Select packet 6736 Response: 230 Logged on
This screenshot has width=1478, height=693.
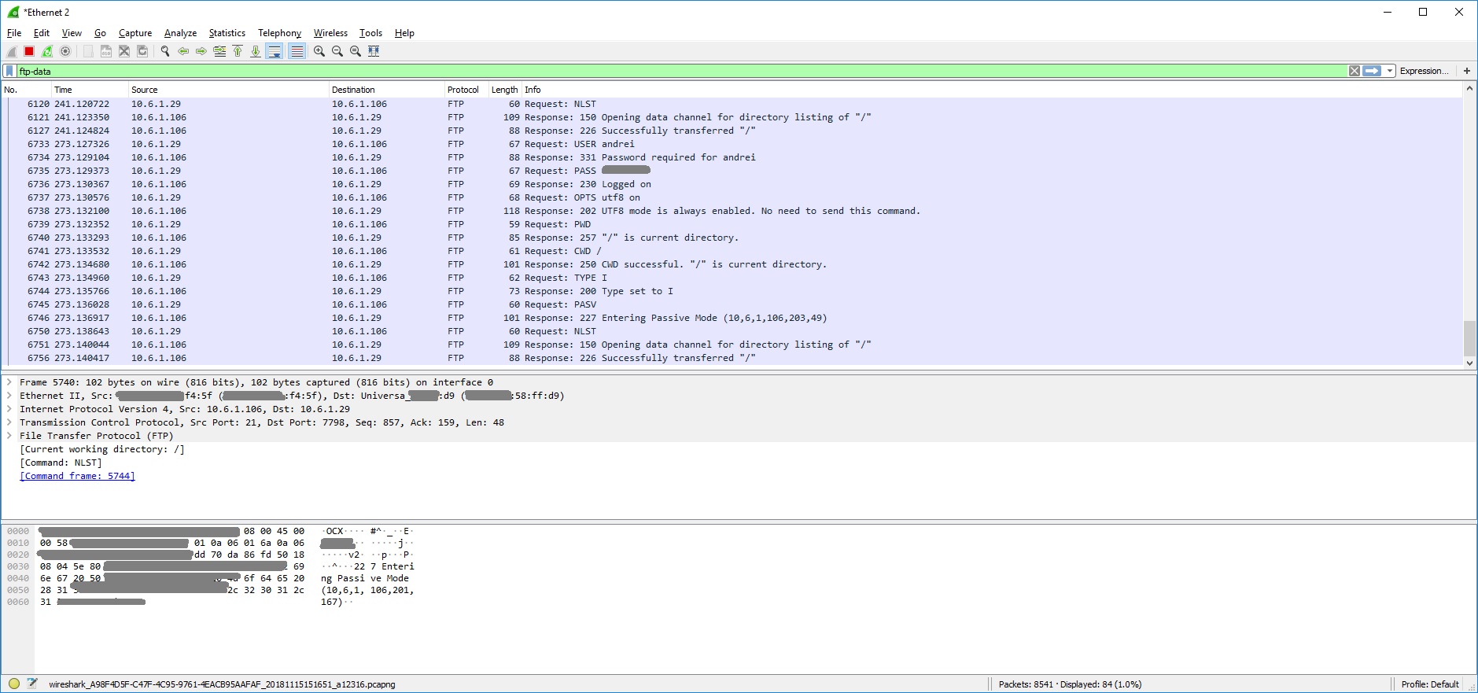coord(732,184)
